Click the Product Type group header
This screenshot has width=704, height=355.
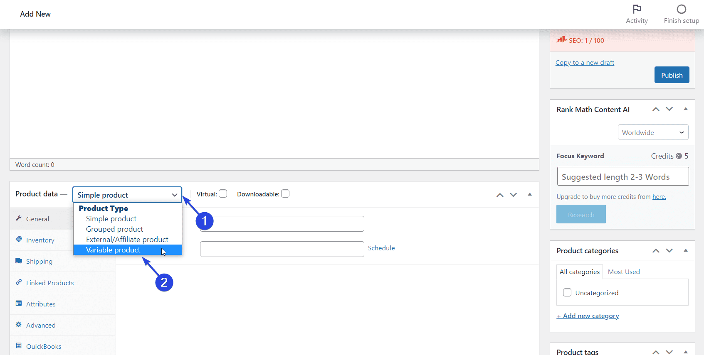click(103, 208)
